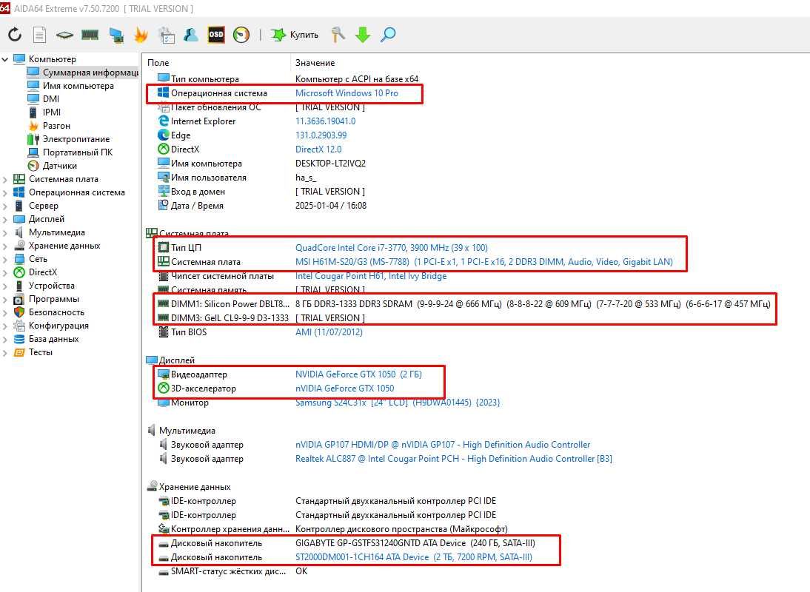Open the Report page icon
The height and width of the screenshot is (592, 810).
click(x=39, y=35)
